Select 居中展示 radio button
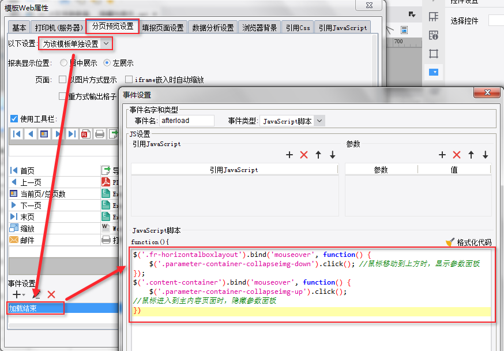 tap(63, 63)
